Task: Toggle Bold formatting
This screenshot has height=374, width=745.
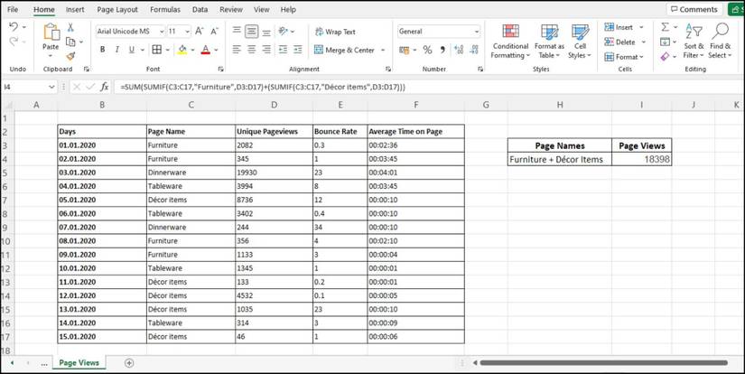Action: [x=102, y=51]
